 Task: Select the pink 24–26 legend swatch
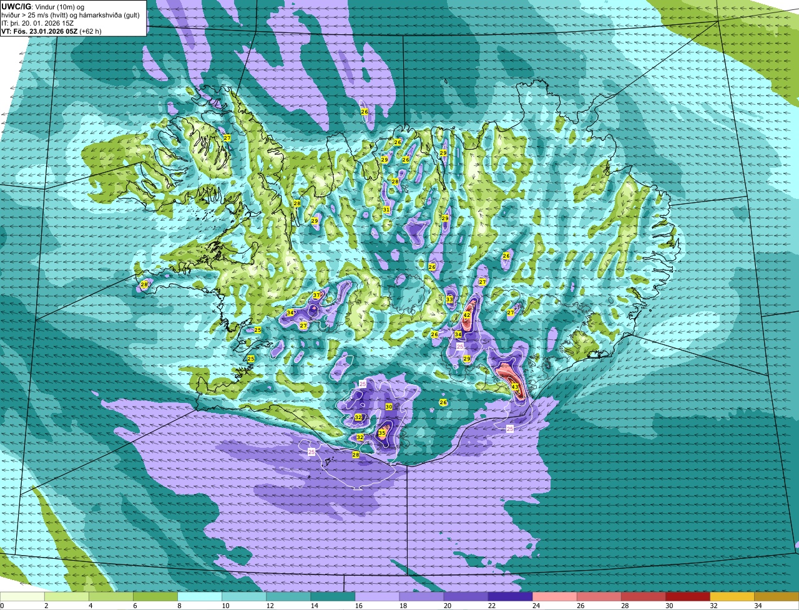pyautogui.click(x=554, y=597)
